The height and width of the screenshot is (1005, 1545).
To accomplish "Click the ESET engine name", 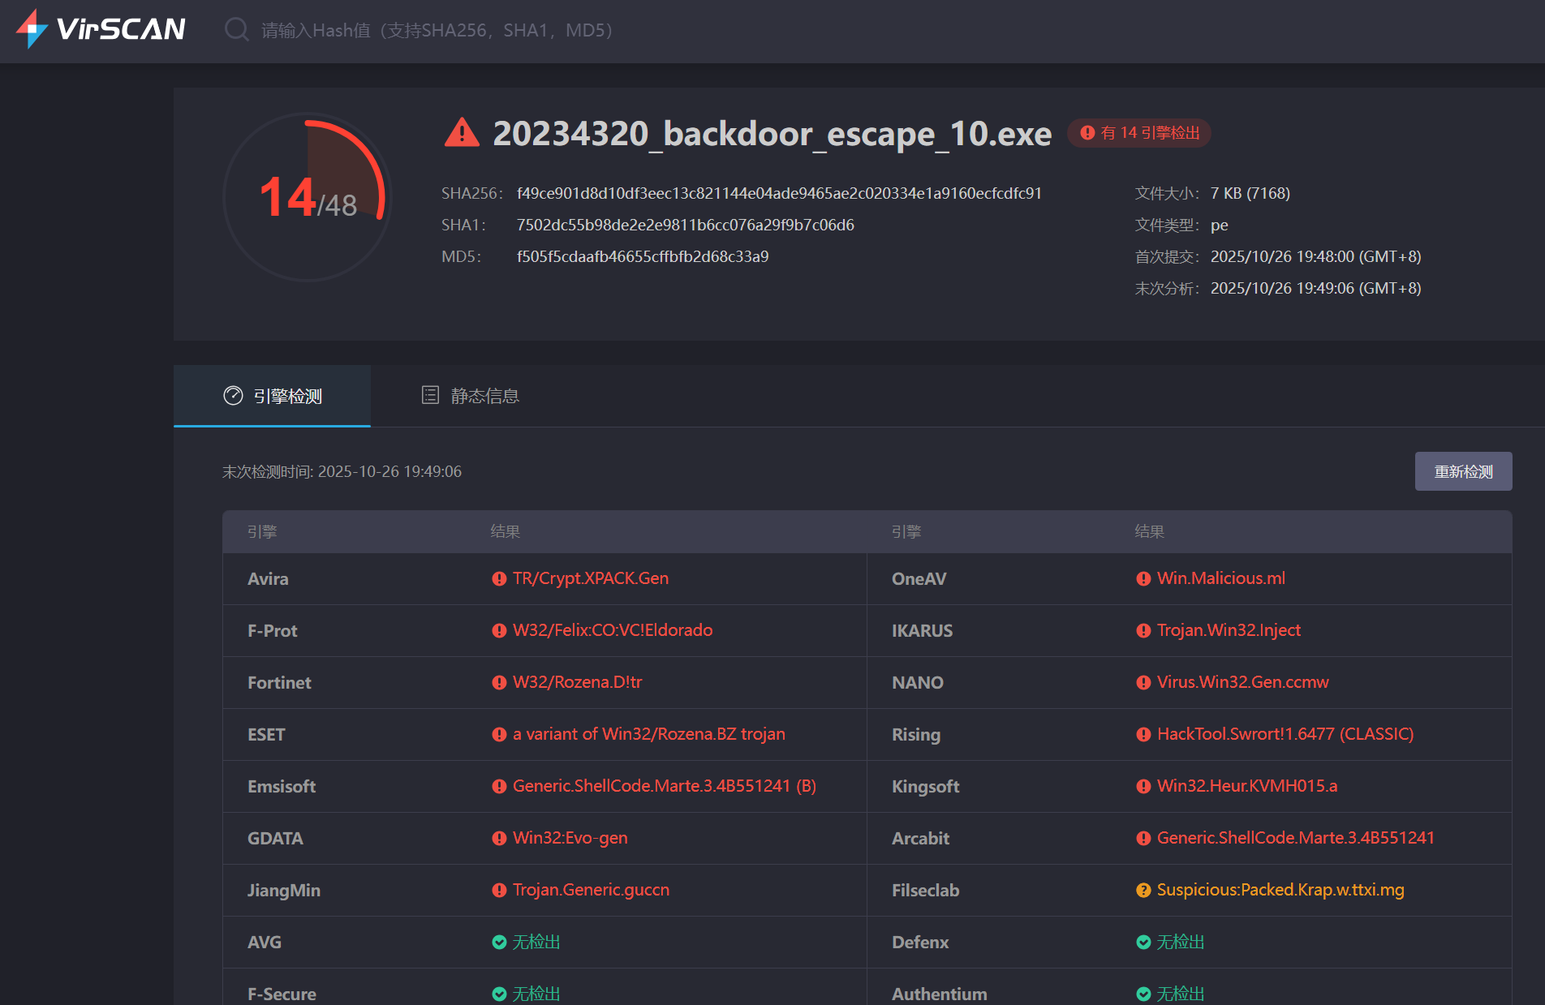I will (266, 735).
